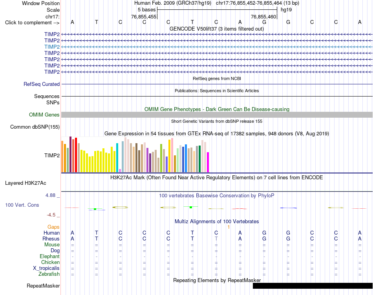This screenshot has width=373, height=295.
Task: Click the OMIM Gene Phenotypes track title
Action: coord(217,109)
